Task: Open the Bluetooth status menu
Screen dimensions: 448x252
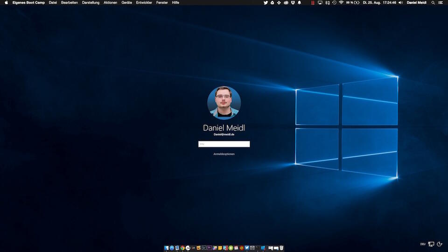Action: pyautogui.click(x=328, y=3)
